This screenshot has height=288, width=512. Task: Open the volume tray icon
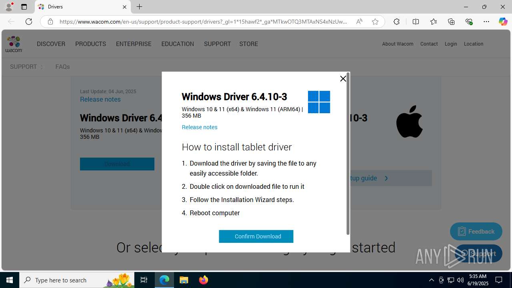coord(460,280)
